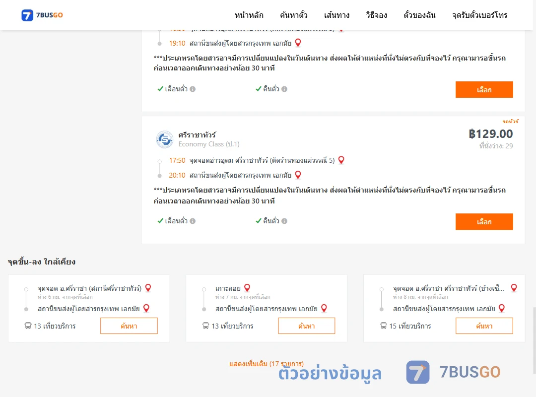Click Ekkamai map pin in first nearby card
The height and width of the screenshot is (397, 536).
coord(146,309)
